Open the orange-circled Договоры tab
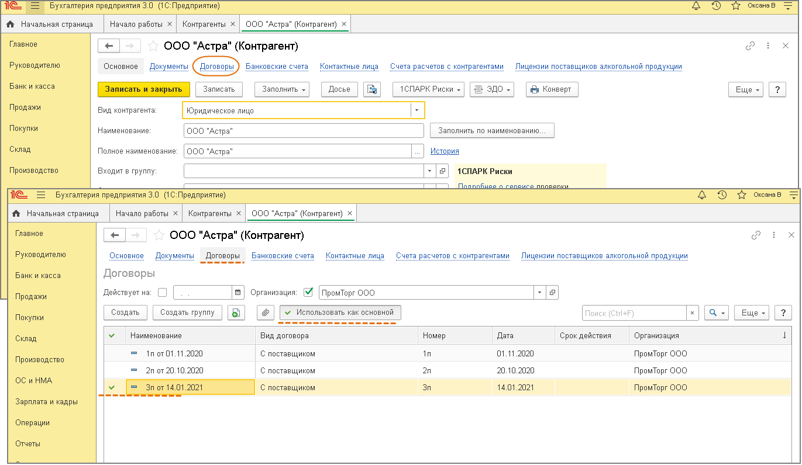802x465 pixels. [x=216, y=67]
